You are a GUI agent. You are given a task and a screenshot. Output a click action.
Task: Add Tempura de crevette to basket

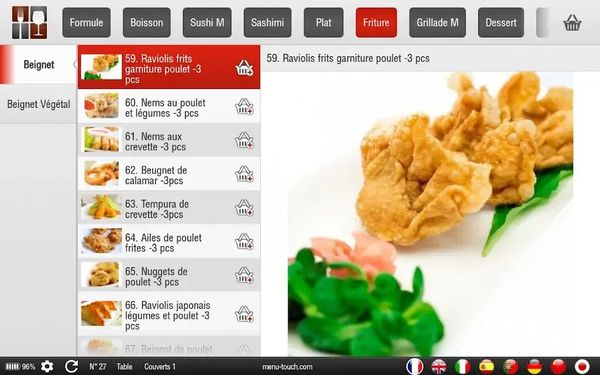244,208
